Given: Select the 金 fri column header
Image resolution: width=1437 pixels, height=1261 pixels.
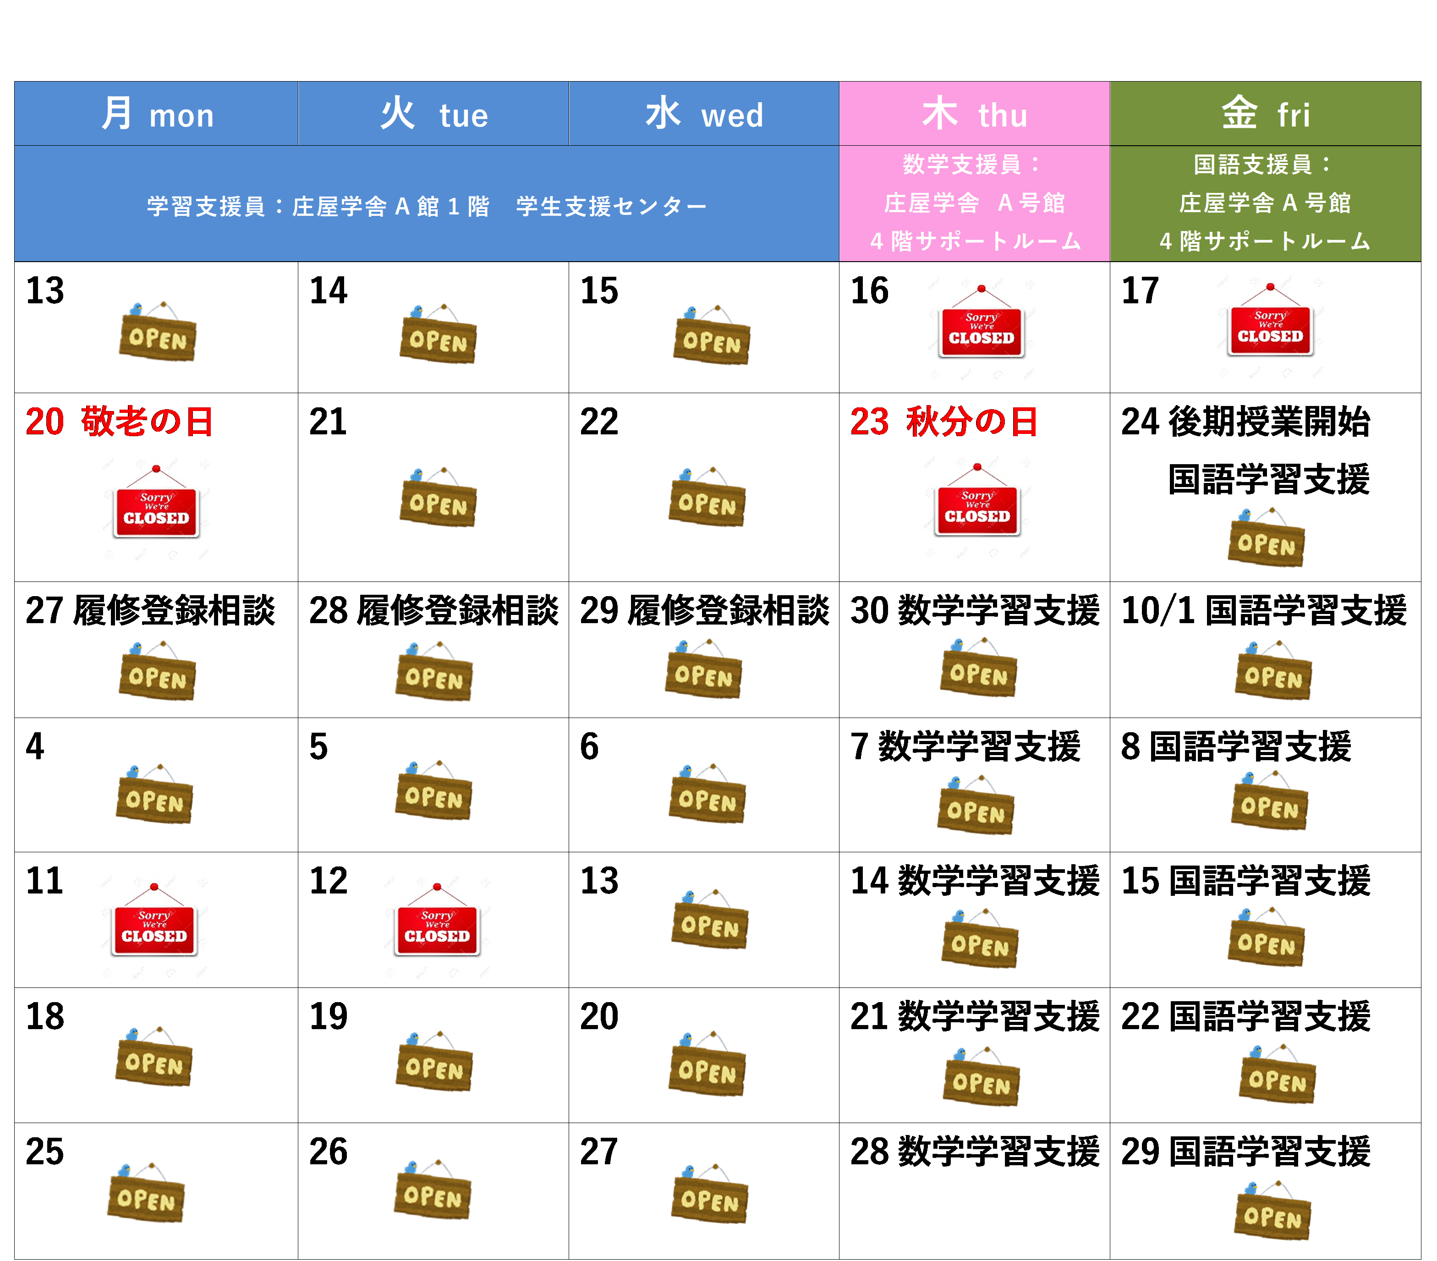Looking at the screenshot, I should click(1266, 114).
